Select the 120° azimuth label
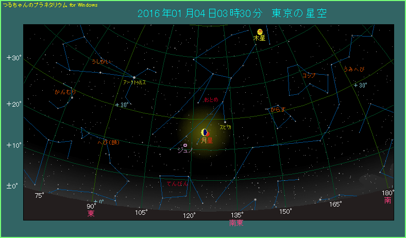Image resolution: width=406 pixels, height=238 pixels. click(189, 215)
